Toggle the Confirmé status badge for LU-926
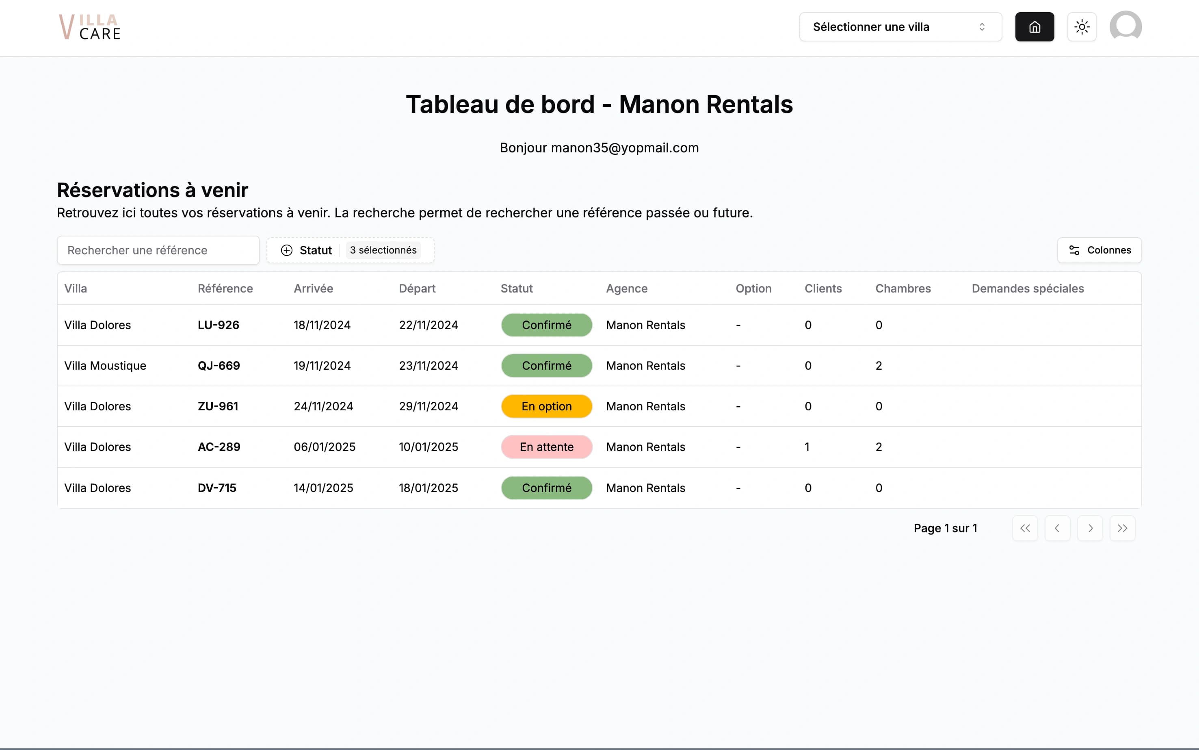Image resolution: width=1199 pixels, height=750 pixels. point(546,325)
